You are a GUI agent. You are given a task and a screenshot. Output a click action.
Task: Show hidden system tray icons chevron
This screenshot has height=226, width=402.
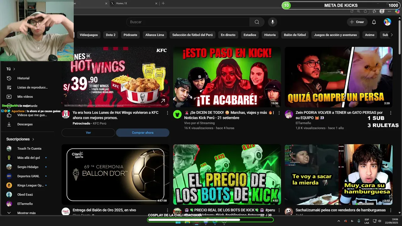[339, 221]
